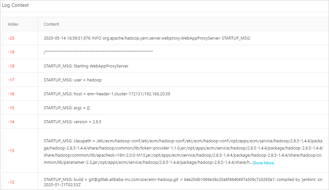This screenshot has height=190, width=329.
Task: Select index -13 cell
Action: coord(11,151)
